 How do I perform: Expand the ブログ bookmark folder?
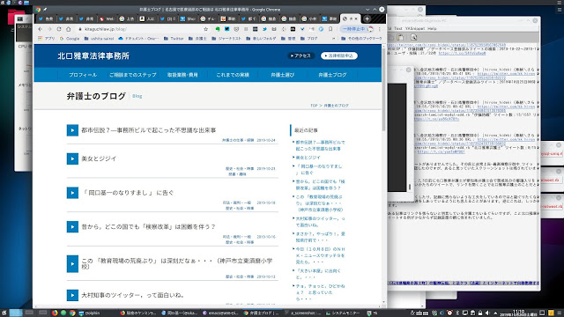pos(309,38)
